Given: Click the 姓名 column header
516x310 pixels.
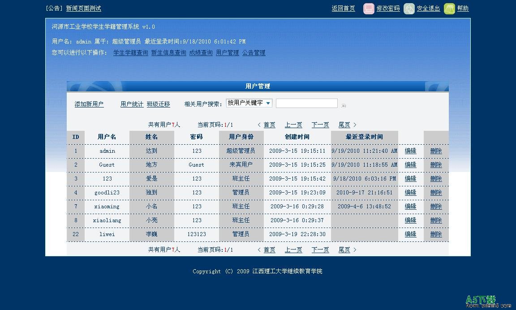Looking at the screenshot, I should [x=152, y=137].
